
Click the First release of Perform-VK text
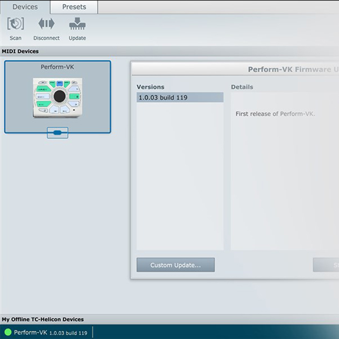point(275,114)
